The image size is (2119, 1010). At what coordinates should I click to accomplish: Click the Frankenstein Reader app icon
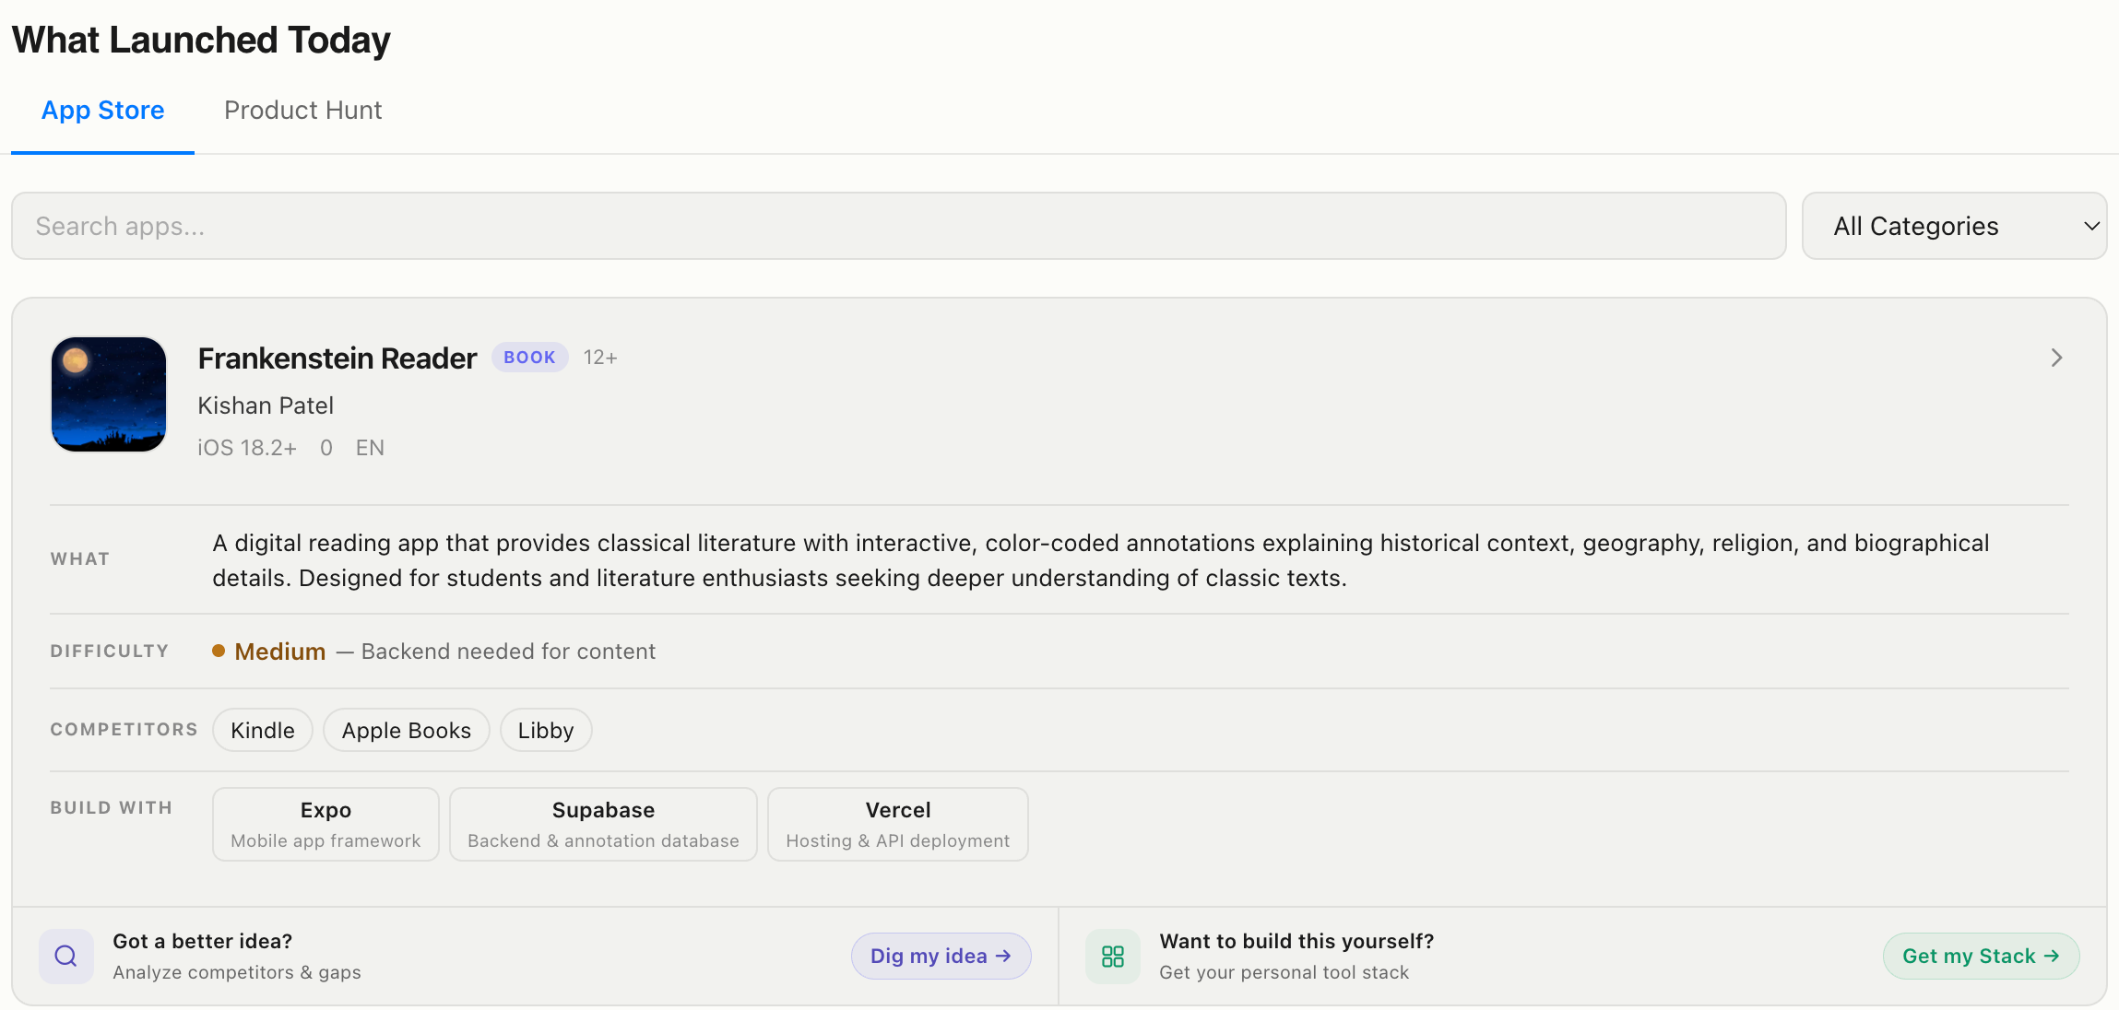pos(109,394)
